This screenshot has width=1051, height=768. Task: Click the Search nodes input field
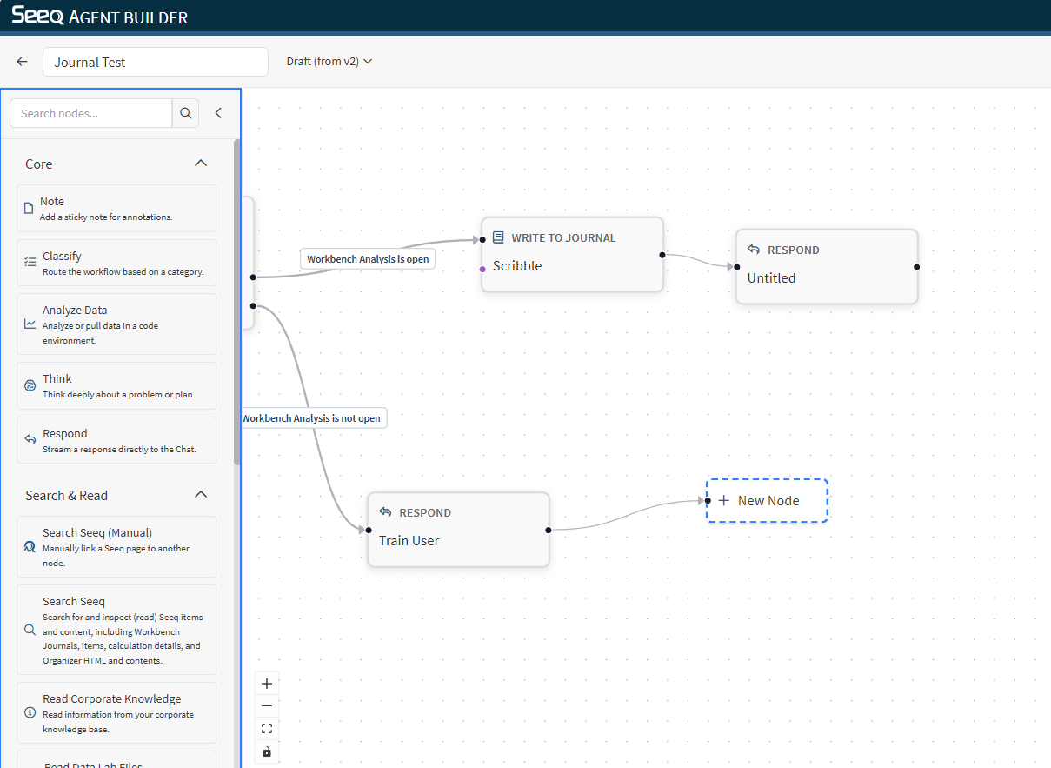pos(91,113)
